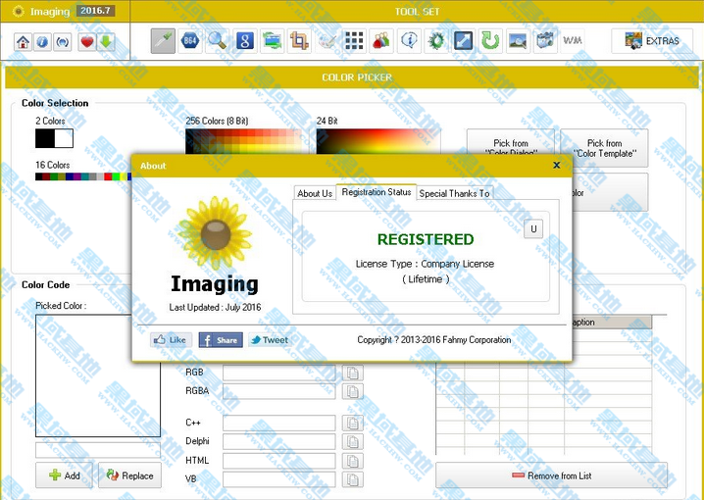The image size is (704, 500).
Task: Copy the RGBA code value
Action: pyautogui.click(x=352, y=391)
